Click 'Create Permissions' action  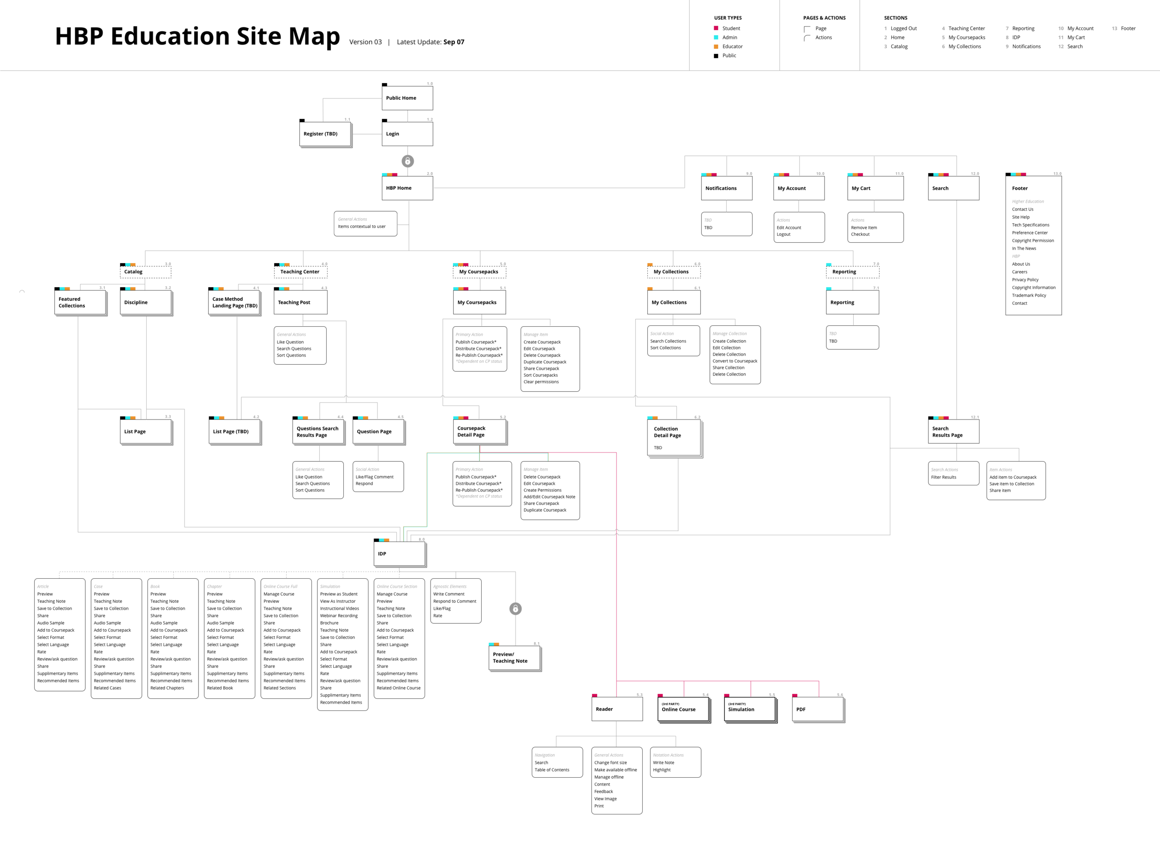click(542, 490)
